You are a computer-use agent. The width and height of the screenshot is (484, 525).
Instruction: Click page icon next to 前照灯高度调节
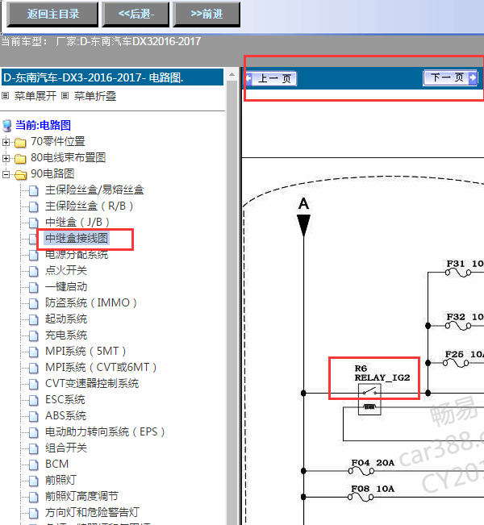pos(34,497)
